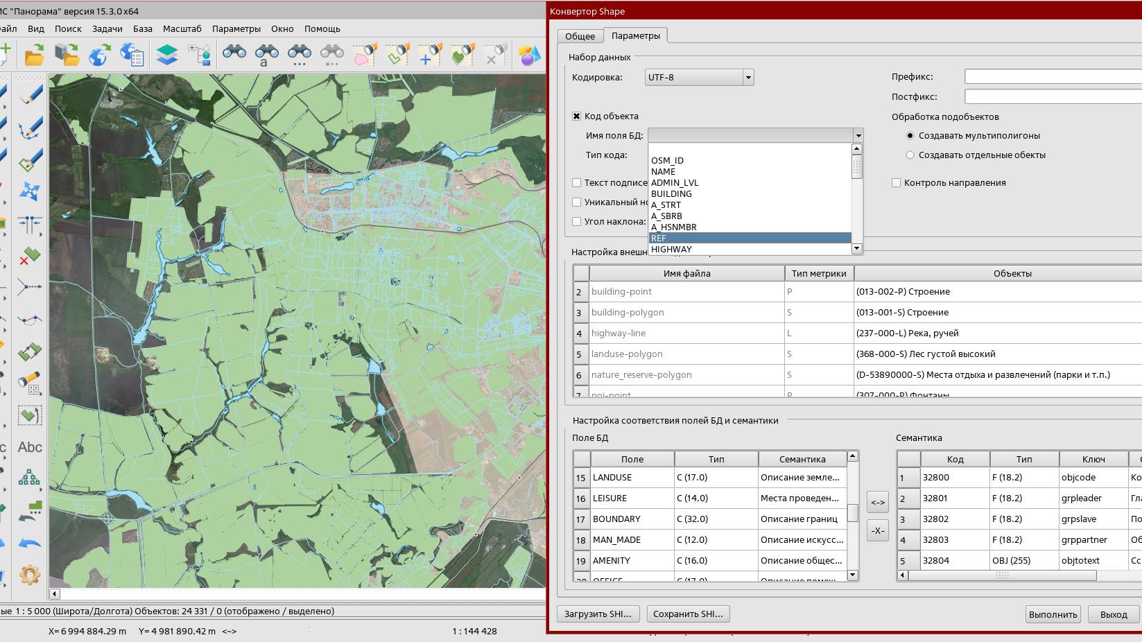Switch to the 'Общее' tab

point(580,36)
